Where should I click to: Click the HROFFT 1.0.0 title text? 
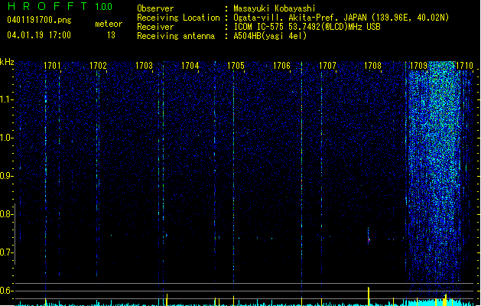click(60, 6)
